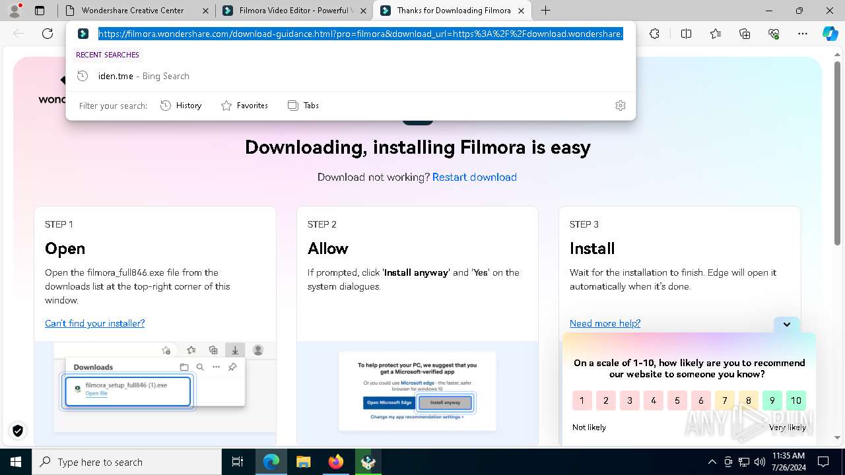Open the taskbar clock and date
This screenshot has height=475, width=845.
click(788, 462)
